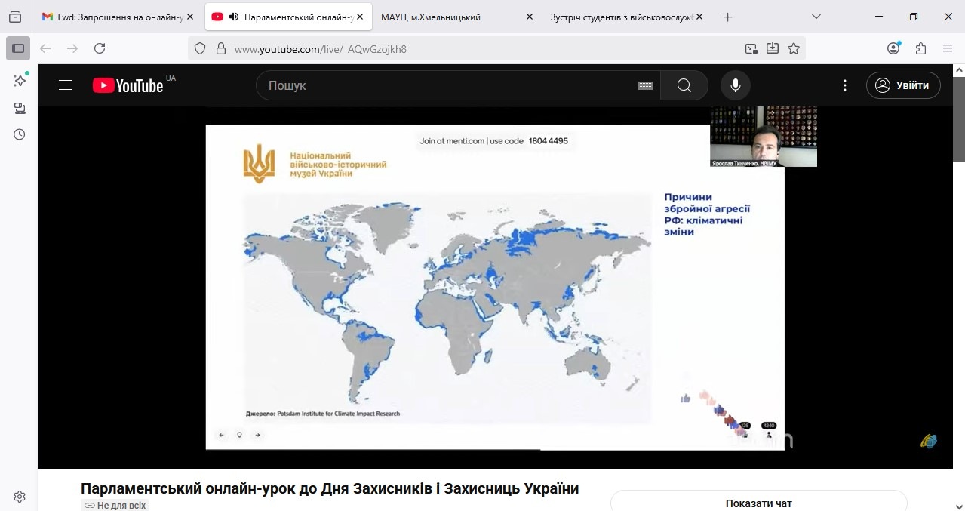Click the channel watermark in the player corner
This screenshot has height=511, width=965.
pyautogui.click(x=928, y=441)
